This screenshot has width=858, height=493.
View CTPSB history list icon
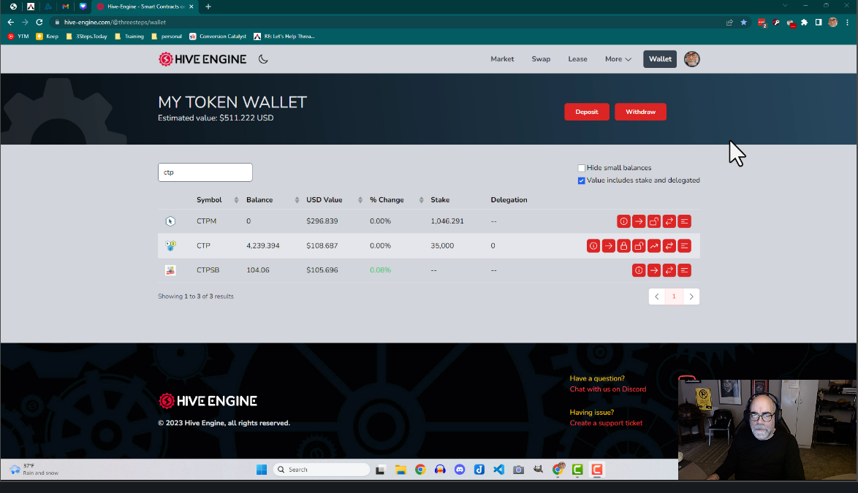tap(685, 270)
